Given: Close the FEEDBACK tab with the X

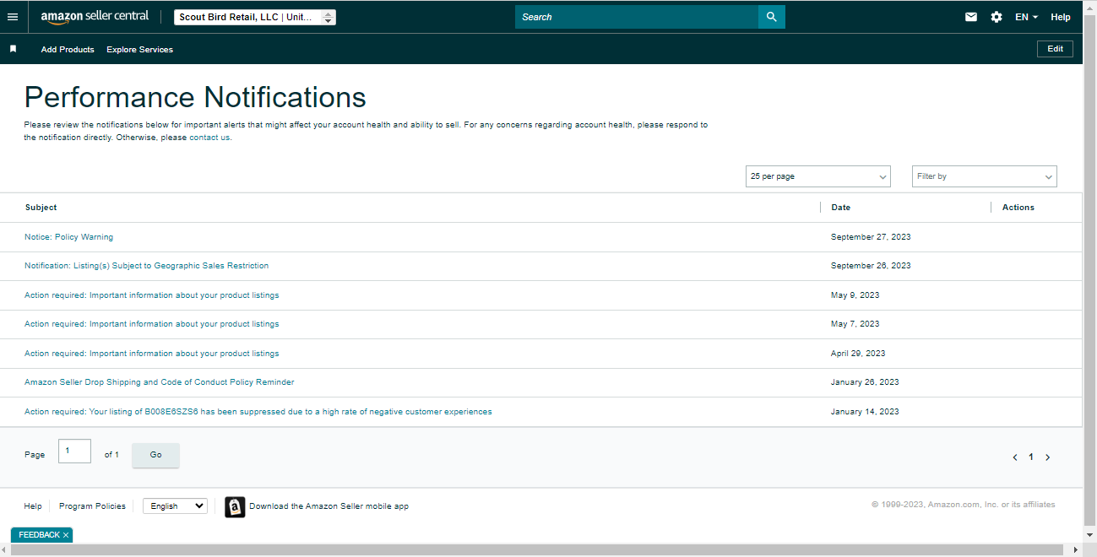Looking at the screenshot, I should tap(66, 535).
